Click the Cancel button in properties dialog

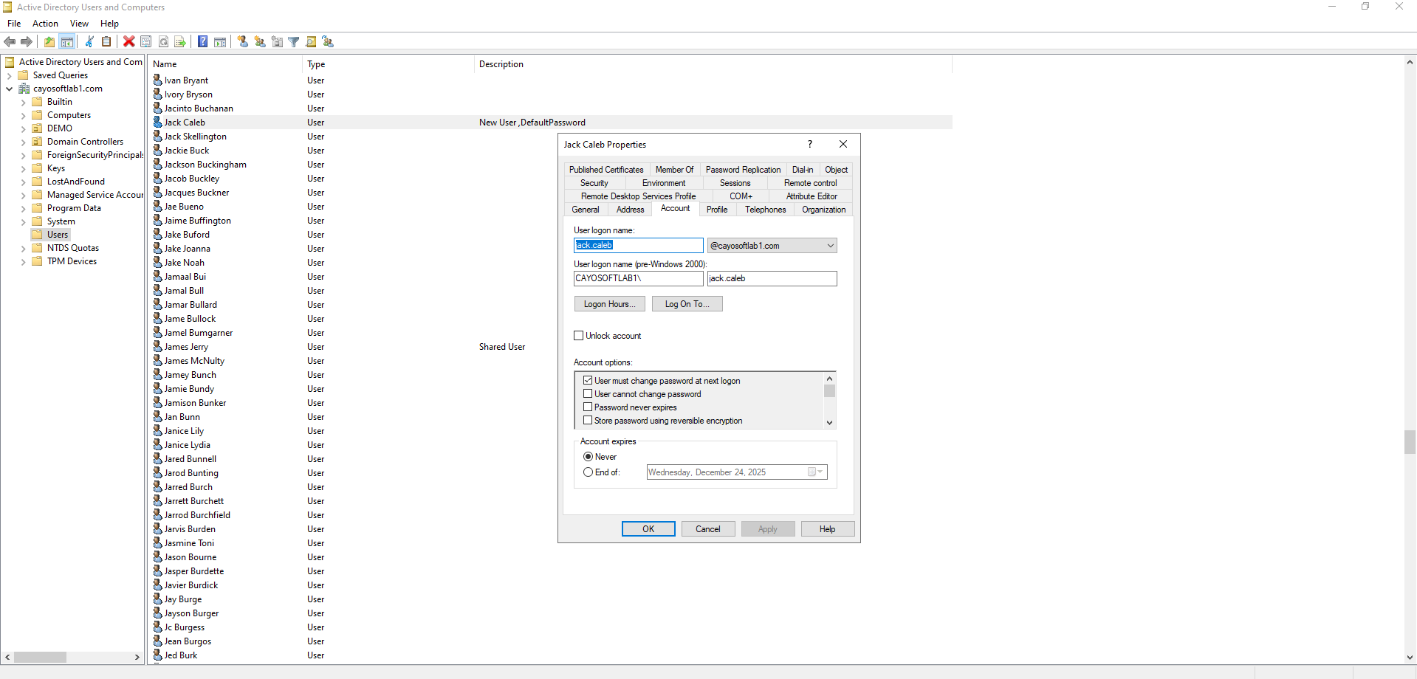pos(707,529)
